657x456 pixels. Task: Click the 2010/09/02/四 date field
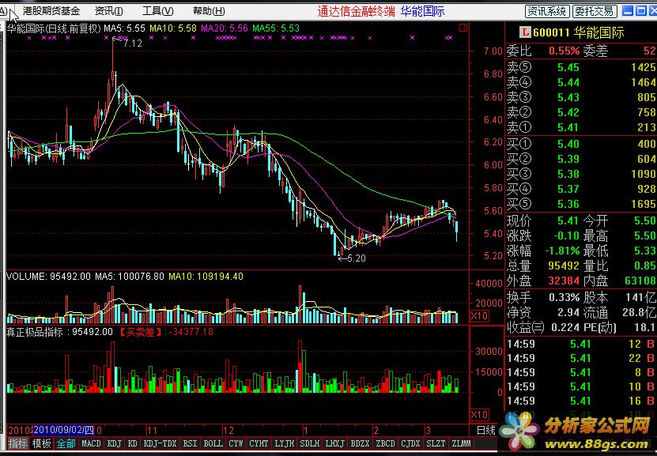[64, 430]
